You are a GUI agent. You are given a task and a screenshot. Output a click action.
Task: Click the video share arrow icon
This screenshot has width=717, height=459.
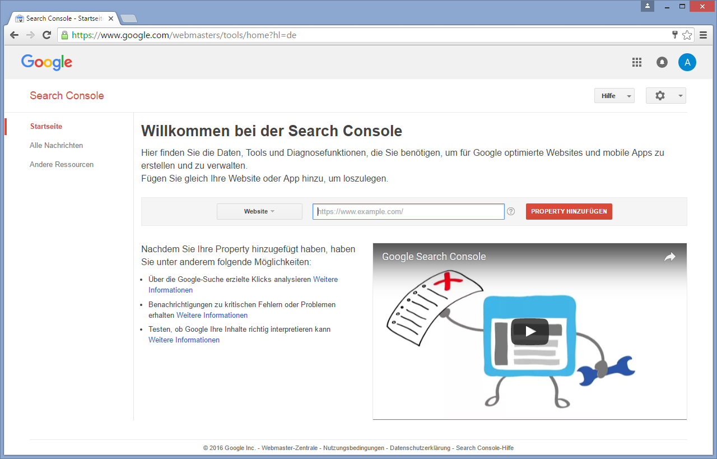[670, 257]
